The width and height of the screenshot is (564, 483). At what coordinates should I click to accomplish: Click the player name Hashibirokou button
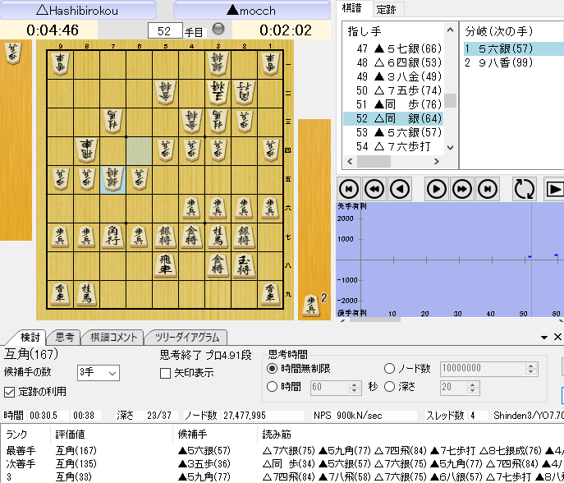(x=78, y=10)
